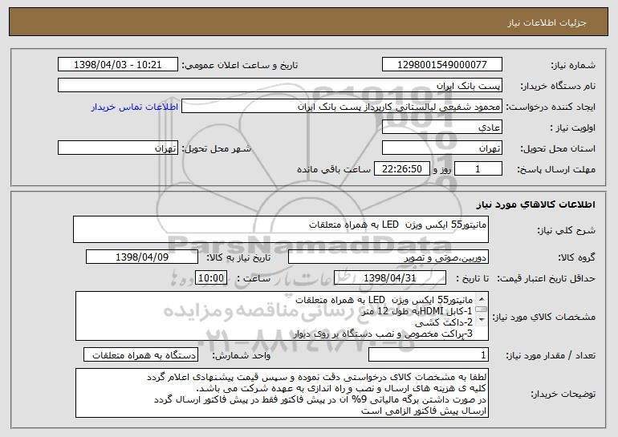Select the شهر محل تحویل field
This screenshot has width=618, height=437.
click(119, 148)
